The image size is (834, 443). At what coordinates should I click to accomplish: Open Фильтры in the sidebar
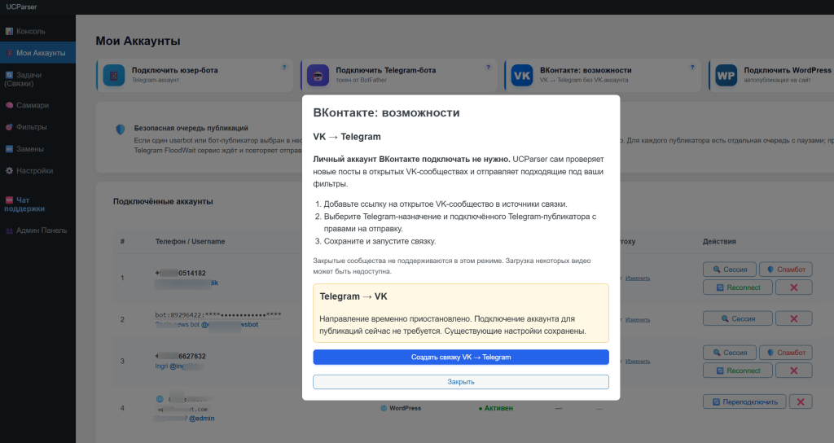pos(37,127)
